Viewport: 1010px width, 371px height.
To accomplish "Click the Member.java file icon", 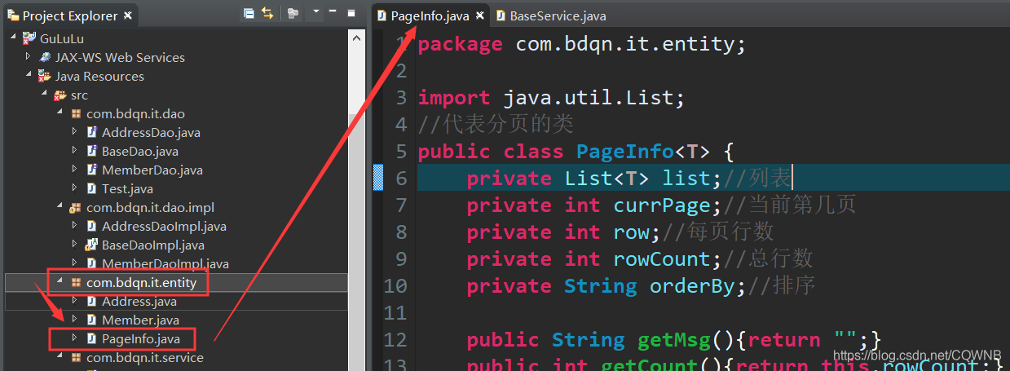I will coord(91,320).
